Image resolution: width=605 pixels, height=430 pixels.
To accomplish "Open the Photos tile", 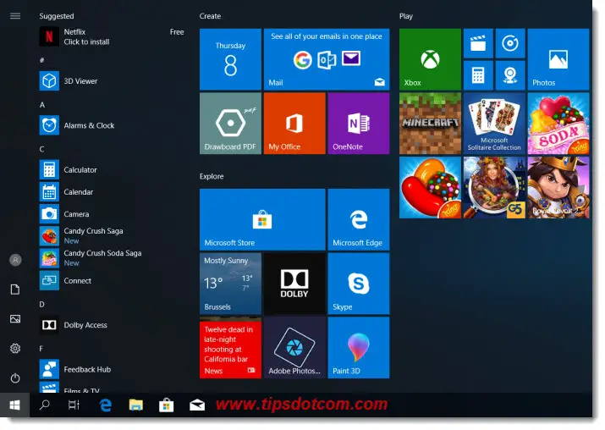I will click(x=558, y=59).
